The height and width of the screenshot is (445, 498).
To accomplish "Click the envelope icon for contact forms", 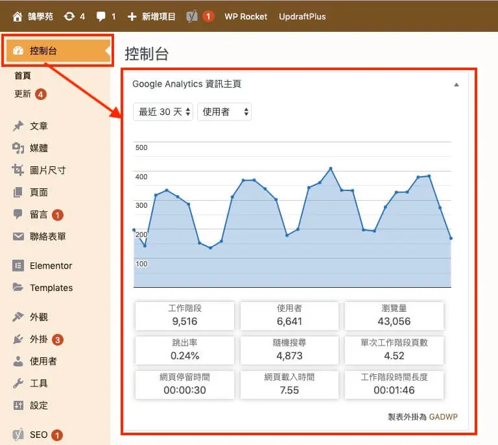I will pyautogui.click(x=18, y=236).
